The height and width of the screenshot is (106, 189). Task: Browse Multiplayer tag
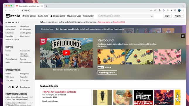pos(25,26)
